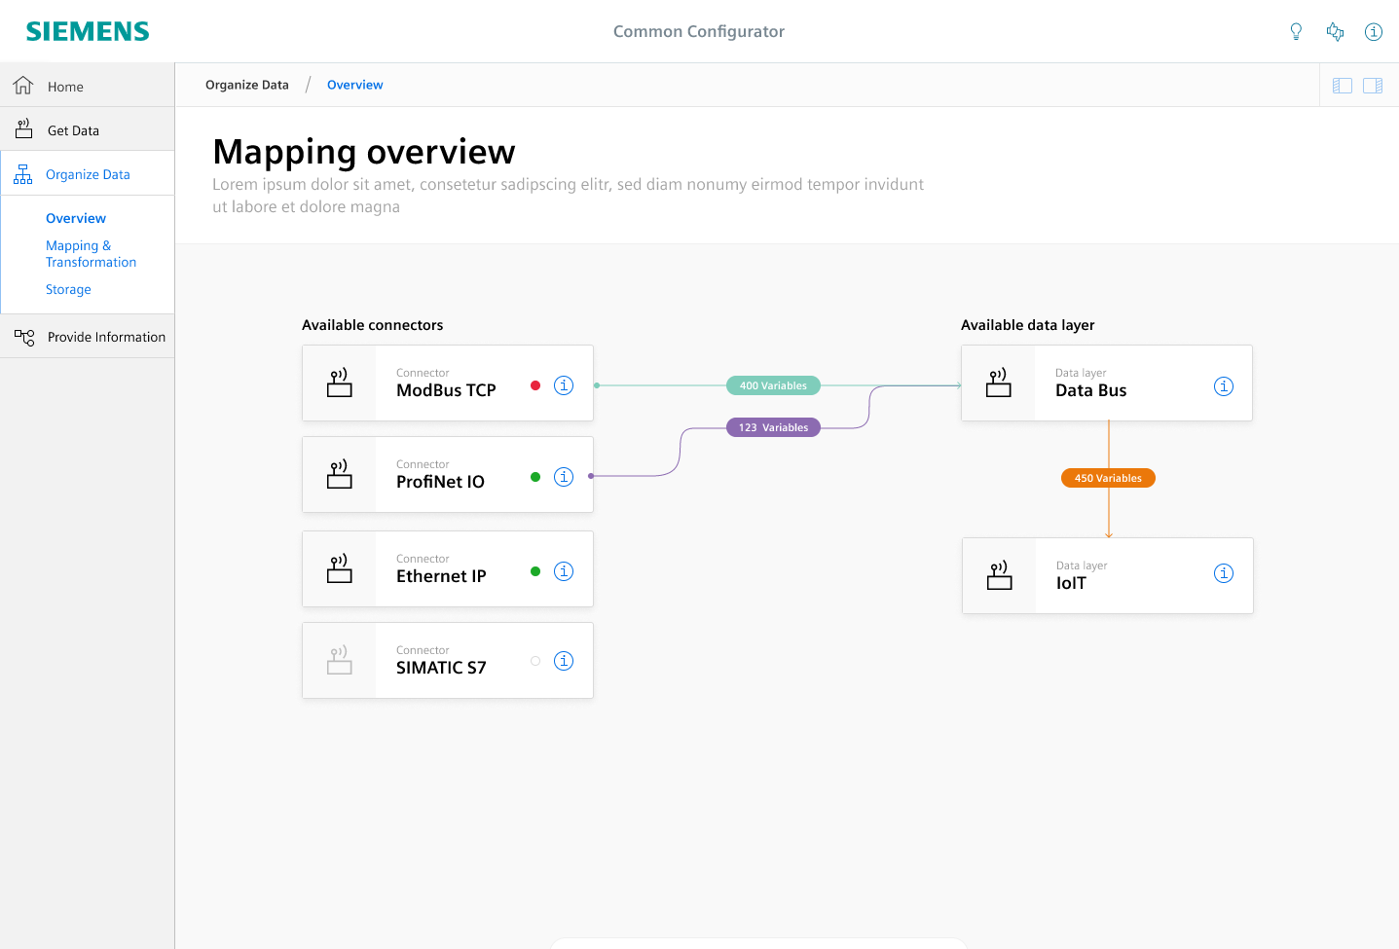
Task: Expand Provide Information in sidebar
Action: [x=106, y=337]
